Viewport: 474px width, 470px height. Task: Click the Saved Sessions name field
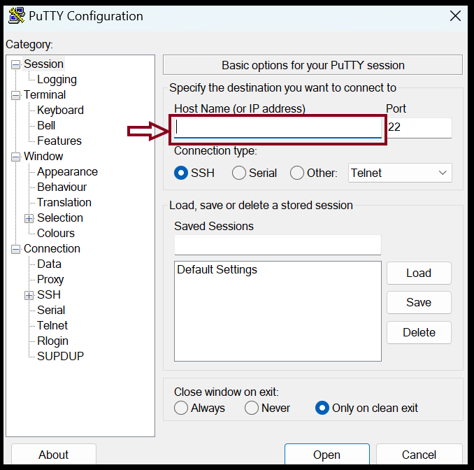[278, 245]
